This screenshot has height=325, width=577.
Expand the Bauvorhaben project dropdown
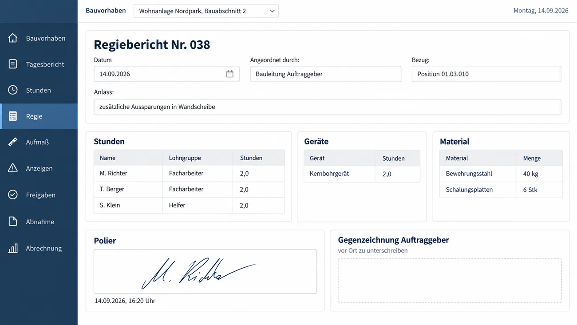206,11
